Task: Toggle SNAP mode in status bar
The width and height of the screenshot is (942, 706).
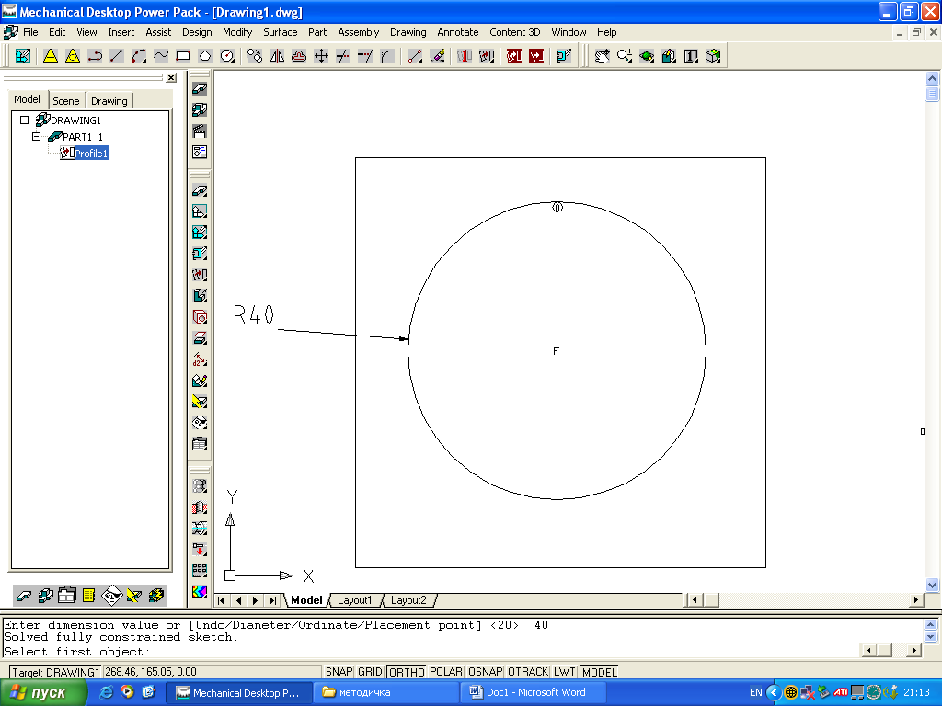Action: click(x=339, y=672)
